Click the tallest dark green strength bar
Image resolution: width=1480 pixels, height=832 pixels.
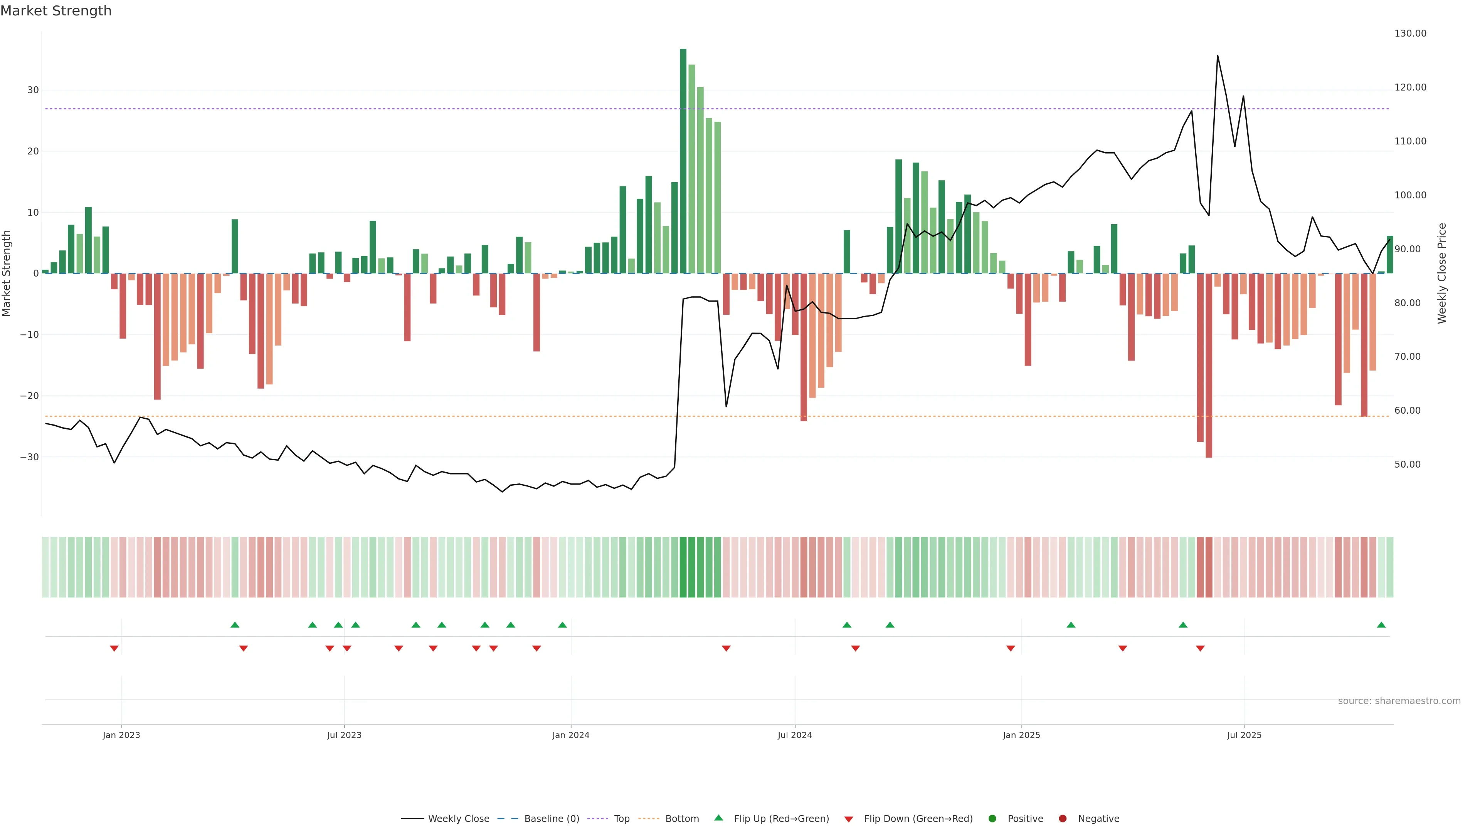[x=683, y=161]
